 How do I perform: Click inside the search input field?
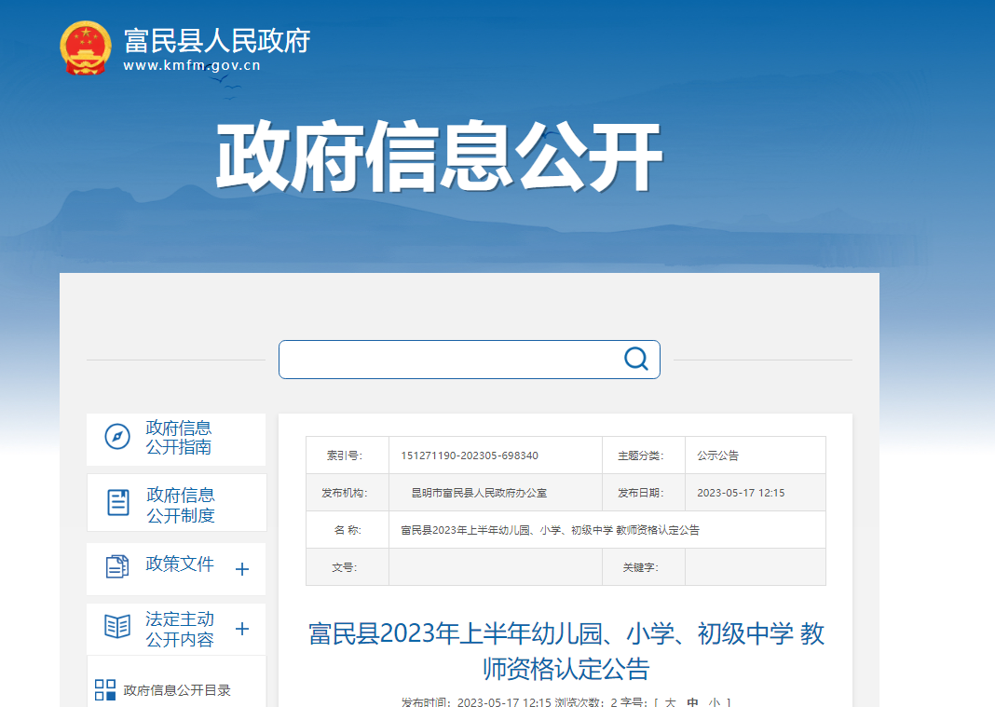[x=447, y=360]
